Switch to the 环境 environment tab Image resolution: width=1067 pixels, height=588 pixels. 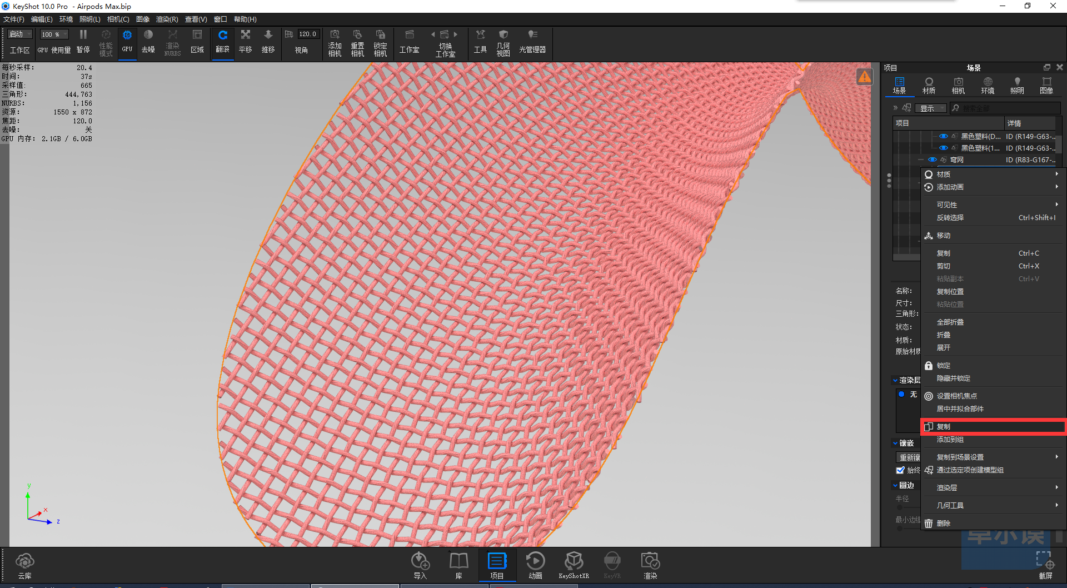[988, 86]
